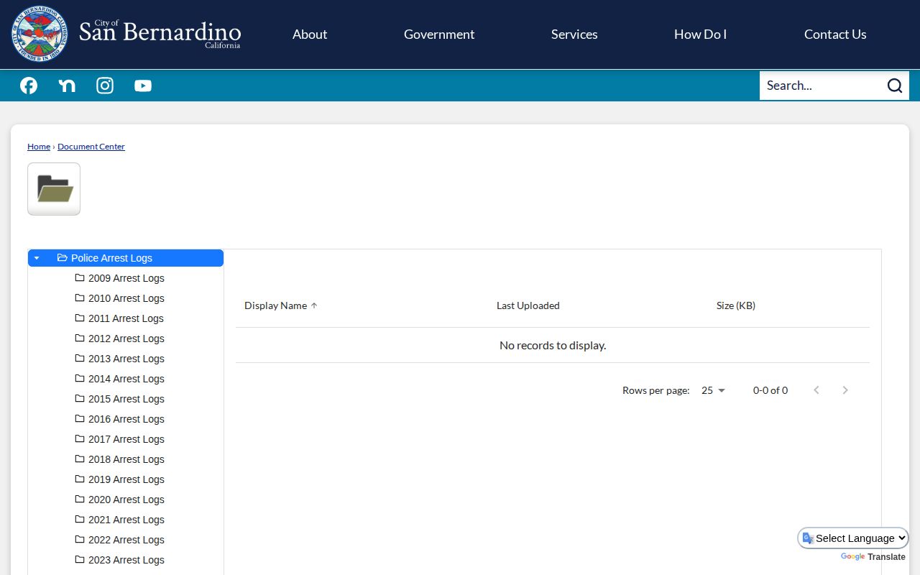Click the folder icon next to 2011 Arrest Logs
Viewport: 920px width, 575px height.
click(80, 318)
